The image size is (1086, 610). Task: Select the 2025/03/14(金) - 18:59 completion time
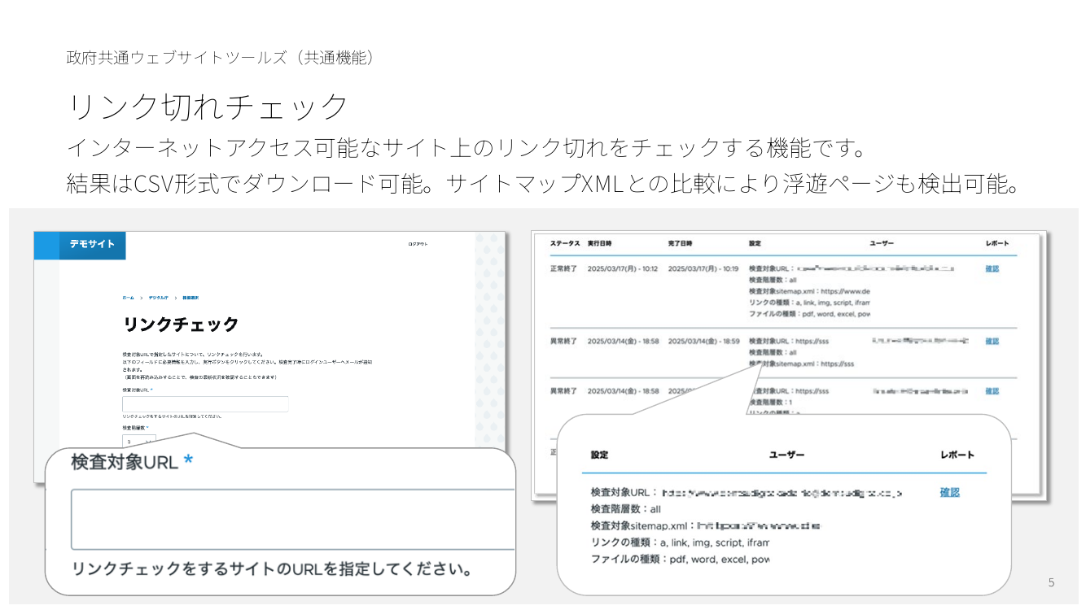tap(703, 342)
